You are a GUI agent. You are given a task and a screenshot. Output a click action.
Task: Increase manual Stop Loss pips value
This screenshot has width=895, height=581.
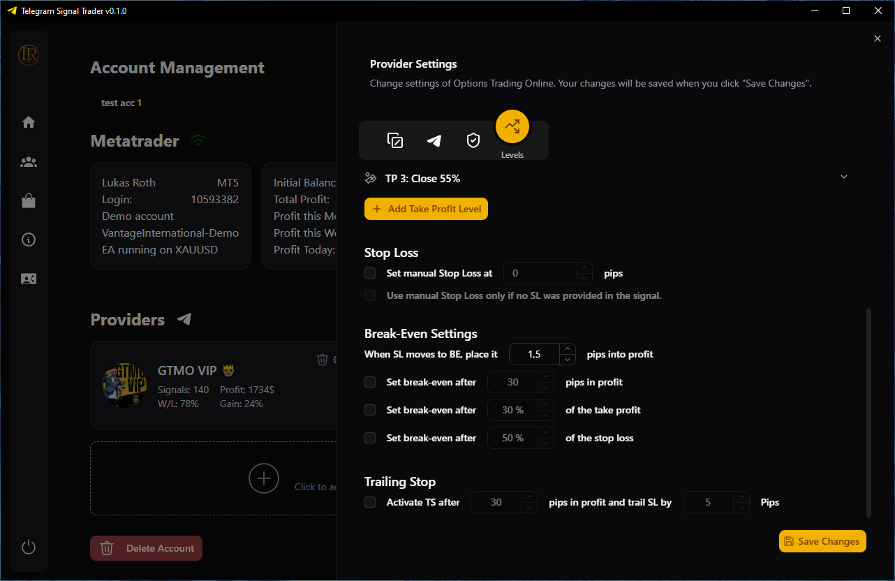coord(584,268)
